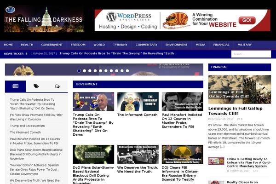Screen dimensions: 276x184
Task: Open the China gold monetary system thumbnail
Action: click(x=216, y=161)
